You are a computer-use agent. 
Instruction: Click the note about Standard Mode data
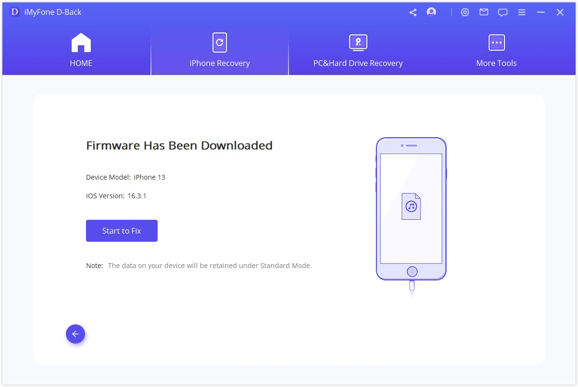[x=199, y=266]
